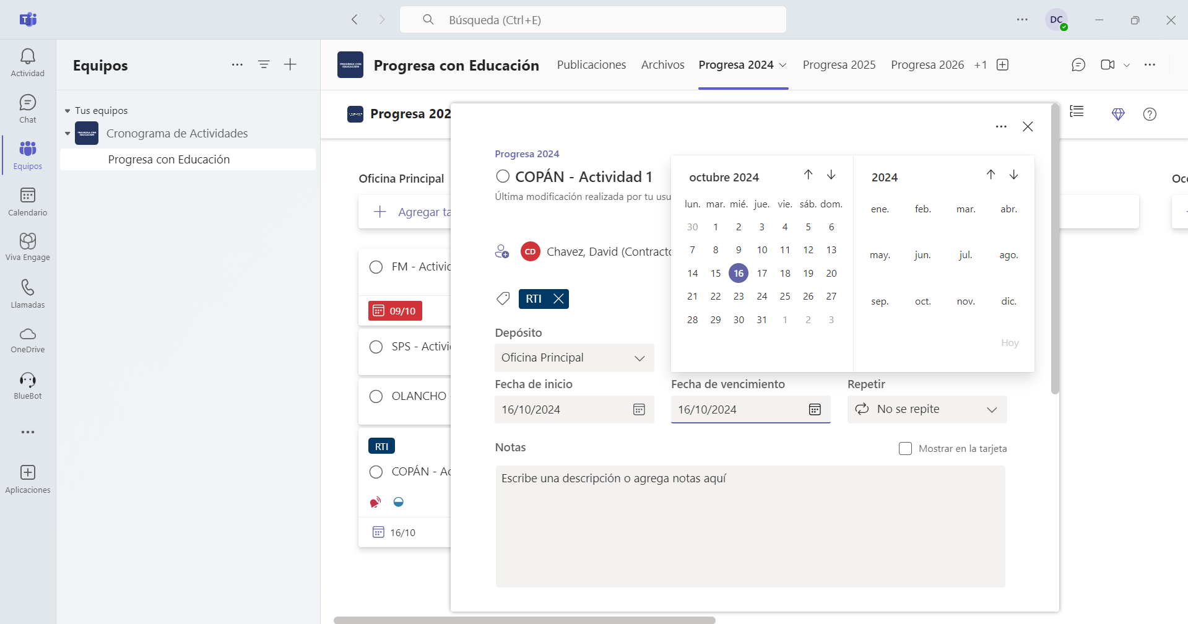Image resolution: width=1188 pixels, height=624 pixels.
Task: Open Equipos more options ellipsis
Action: click(237, 64)
